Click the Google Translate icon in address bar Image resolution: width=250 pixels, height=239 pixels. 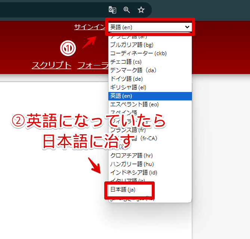point(112,10)
